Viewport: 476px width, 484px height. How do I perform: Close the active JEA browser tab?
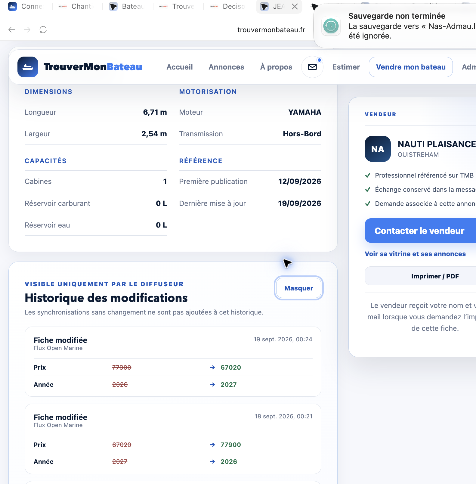point(295,6)
